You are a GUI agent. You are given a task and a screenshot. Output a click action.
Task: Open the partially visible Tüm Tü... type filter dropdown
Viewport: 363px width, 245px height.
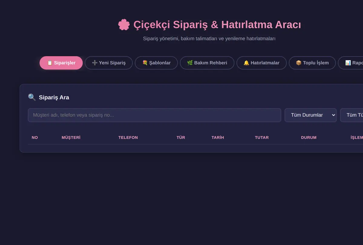click(x=352, y=115)
